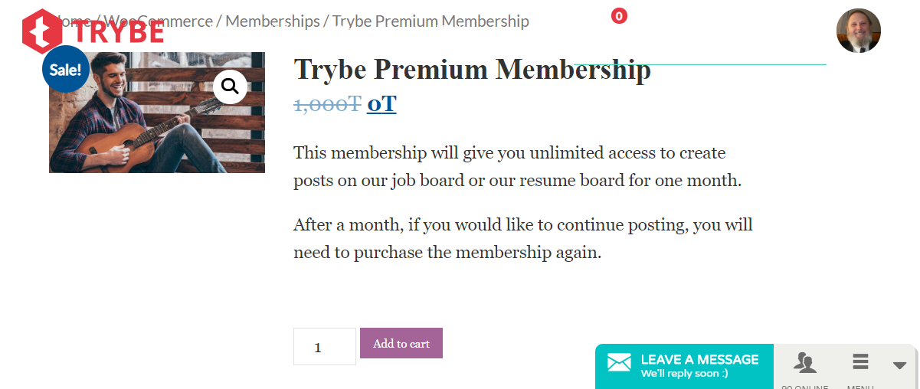Click the blue Sale! badge
This screenshot has width=920, height=389.
(x=65, y=70)
